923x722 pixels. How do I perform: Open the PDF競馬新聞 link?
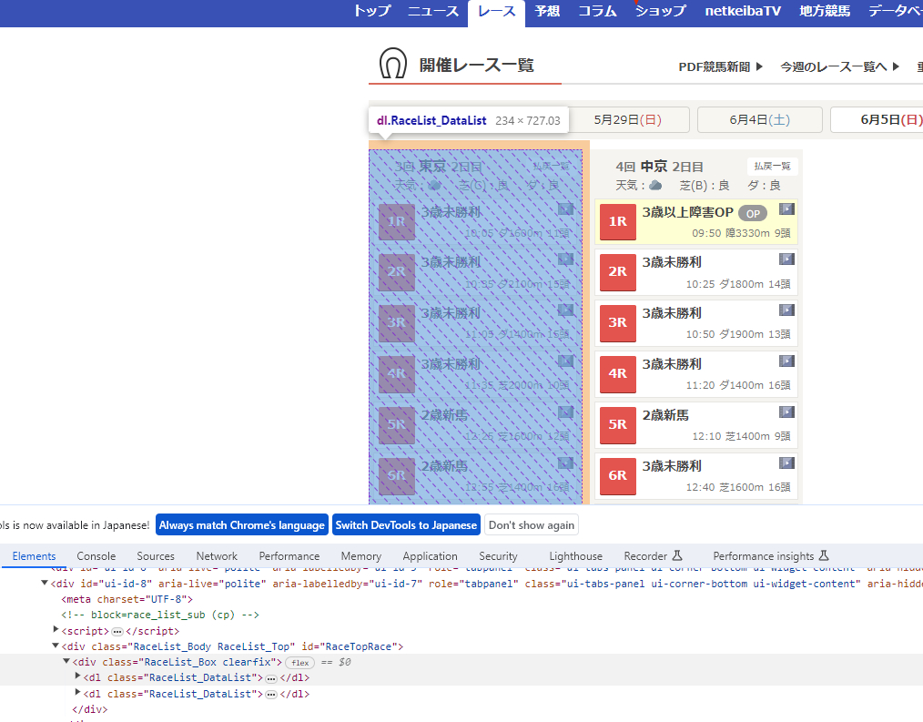coord(721,66)
